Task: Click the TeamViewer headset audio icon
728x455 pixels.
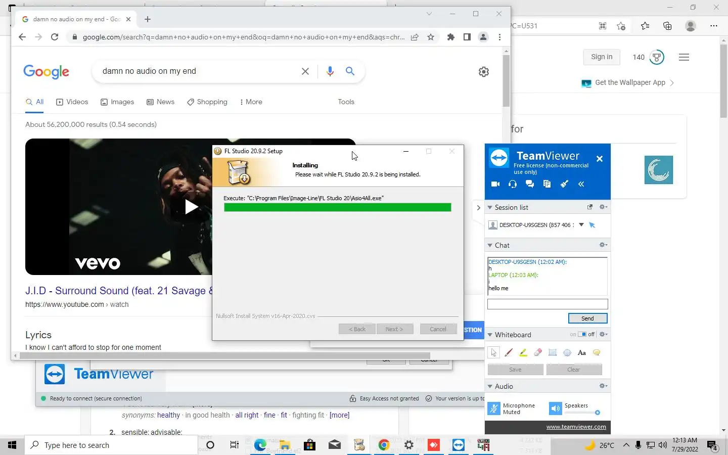Action: 513,184
